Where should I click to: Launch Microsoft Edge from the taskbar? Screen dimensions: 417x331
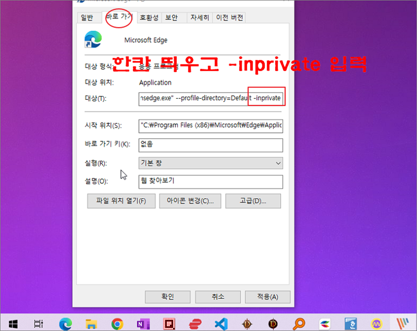pos(65,324)
